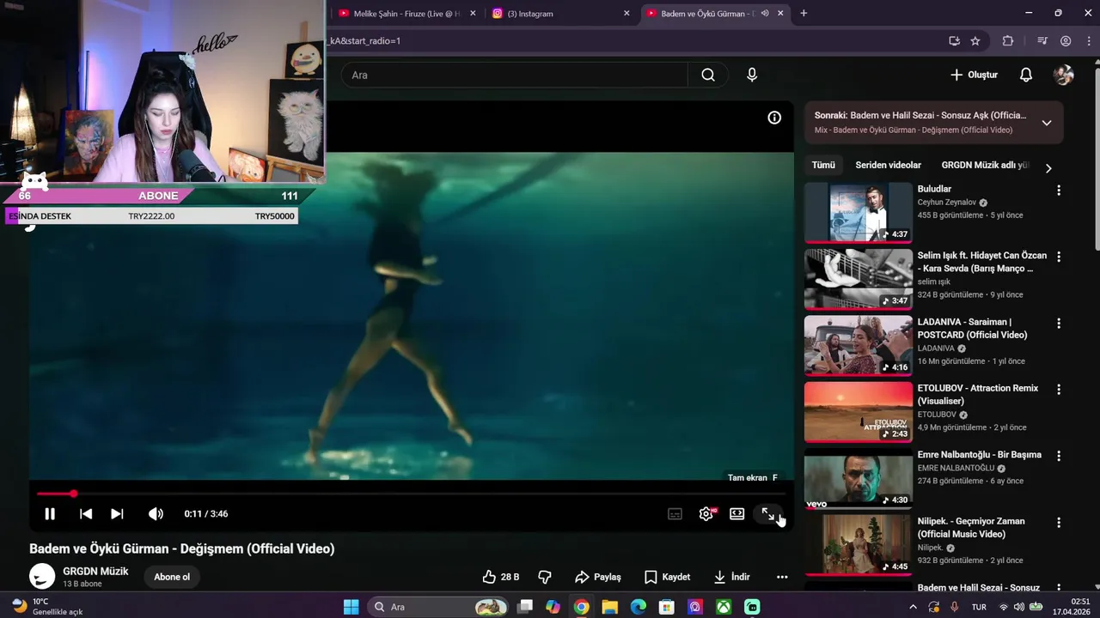Open options for LADANIVA Saraiman video

click(x=1059, y=324)
